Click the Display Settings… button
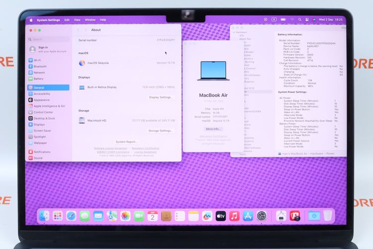373x249 pixels. pos(161,97)
